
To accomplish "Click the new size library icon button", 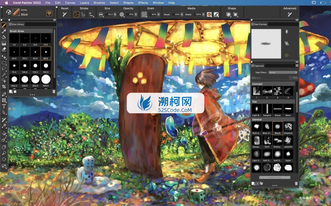I will point(11,91).
